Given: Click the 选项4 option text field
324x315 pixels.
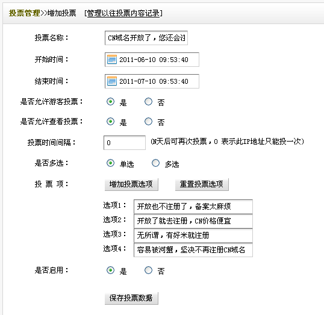Looking at the screenshot, I should tap(193, 250).
